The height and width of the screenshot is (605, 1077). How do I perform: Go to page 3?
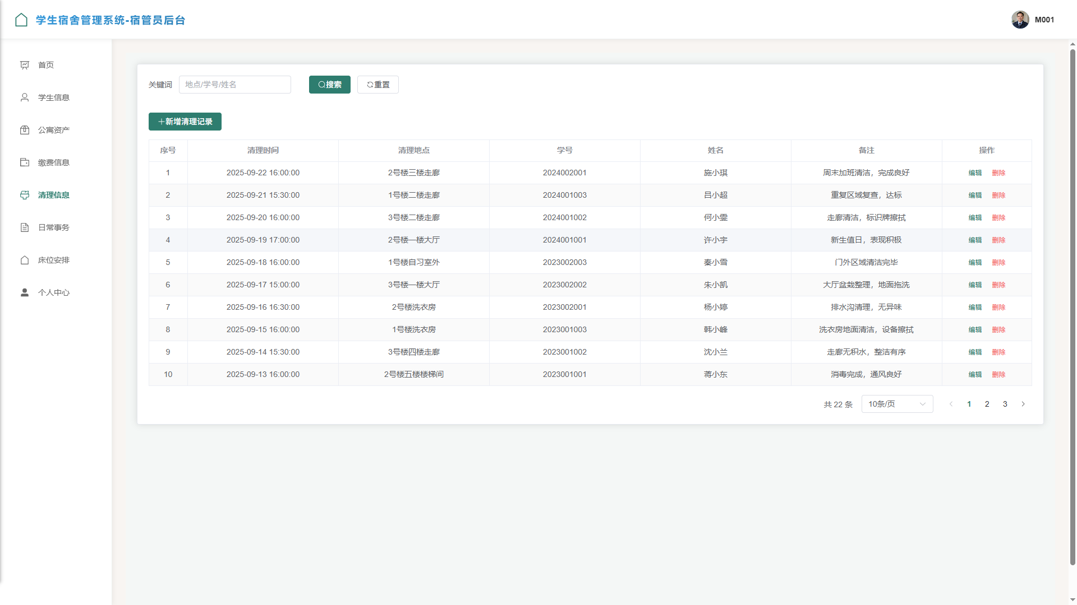pos(1005,404)
